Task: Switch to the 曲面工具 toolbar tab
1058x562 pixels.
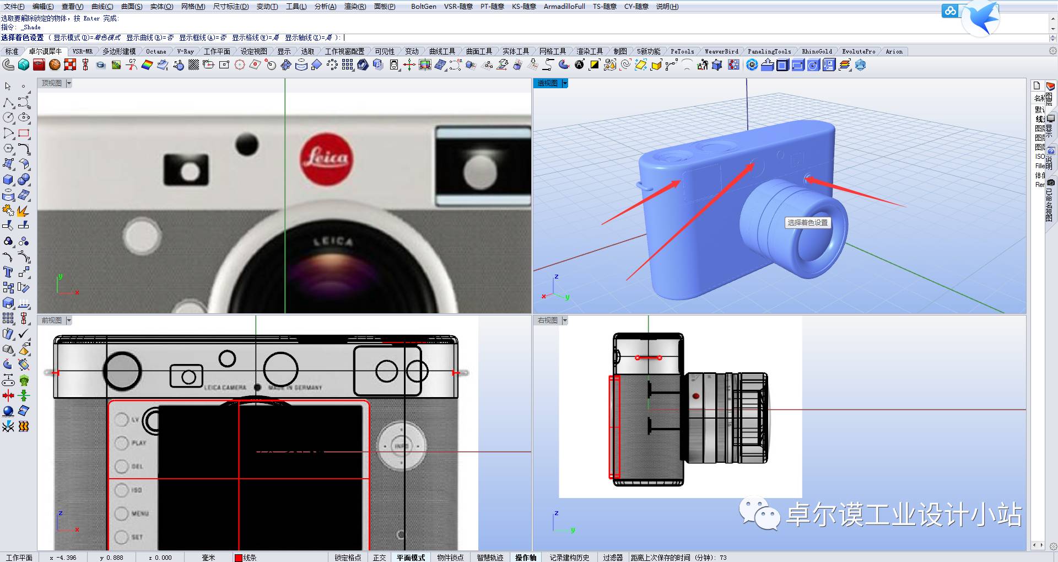Action: point(479,51)
